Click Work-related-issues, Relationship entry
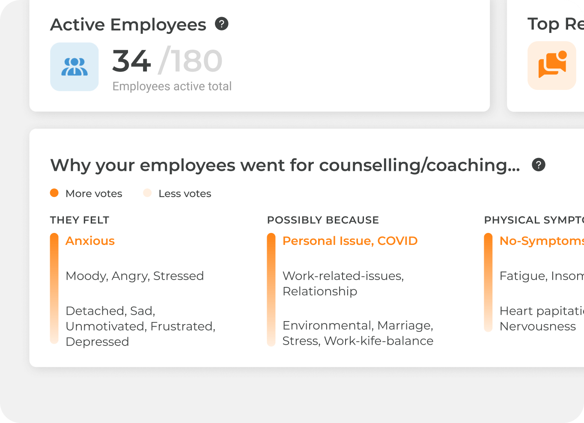The image size is (584, 423). (343, 283)
